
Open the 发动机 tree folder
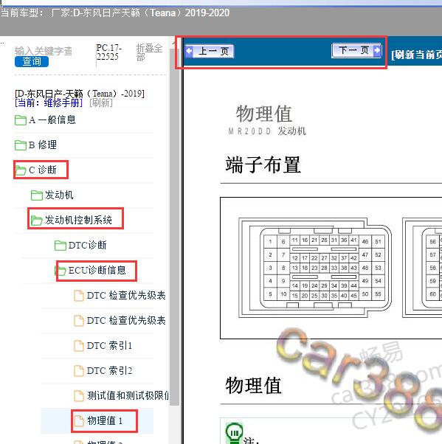click(52, 195)
